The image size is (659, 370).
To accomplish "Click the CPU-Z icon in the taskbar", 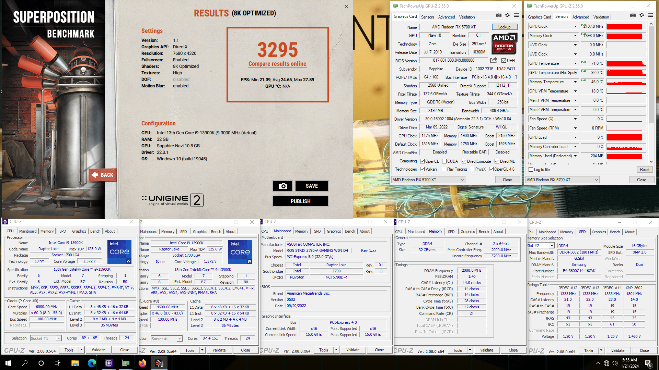I will coord(109,363).
